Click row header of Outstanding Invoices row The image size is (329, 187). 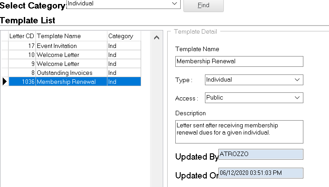(x=4, y=73)
